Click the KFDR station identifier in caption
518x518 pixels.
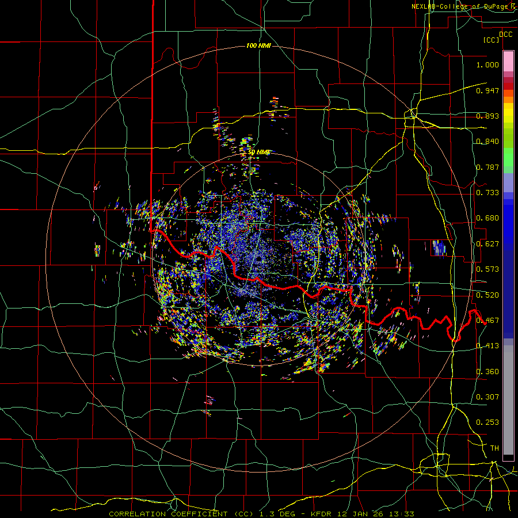click(x=322, y=514)
